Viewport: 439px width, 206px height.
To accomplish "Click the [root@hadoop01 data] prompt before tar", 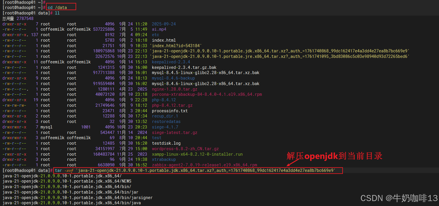I will coord(28,170).
